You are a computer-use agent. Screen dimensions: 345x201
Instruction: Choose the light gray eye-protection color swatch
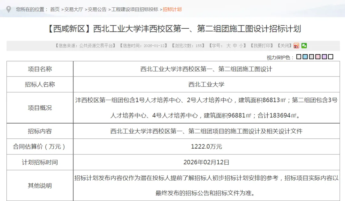point(299,57)
